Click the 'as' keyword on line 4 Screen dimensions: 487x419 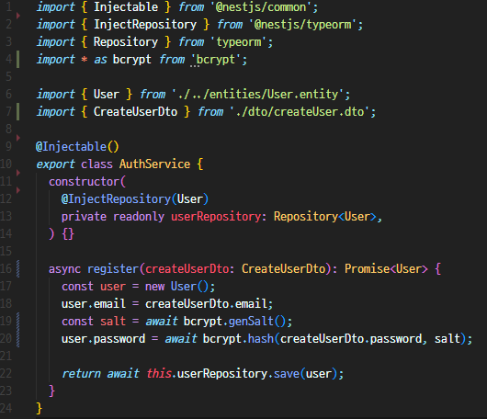100,60
